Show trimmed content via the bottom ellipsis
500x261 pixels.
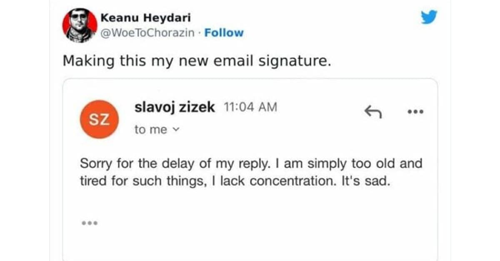pos(90,223)
